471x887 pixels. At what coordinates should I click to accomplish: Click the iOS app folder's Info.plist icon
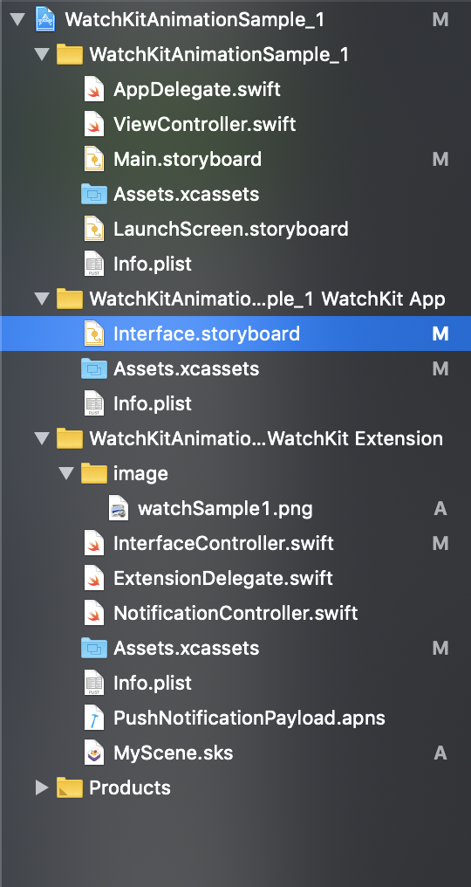click(x=94, y=265)
